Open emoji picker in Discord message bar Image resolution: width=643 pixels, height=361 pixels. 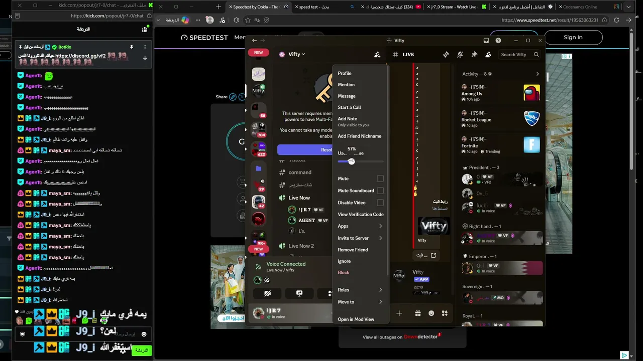(431, 313)
